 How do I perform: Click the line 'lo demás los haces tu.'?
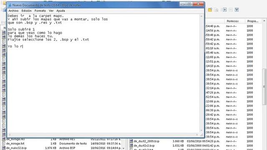click(x=30, y=36)
